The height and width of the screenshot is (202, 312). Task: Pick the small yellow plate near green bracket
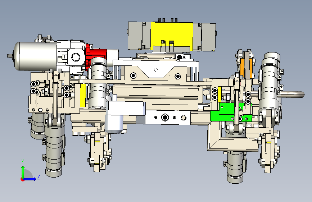pos(220,94)
